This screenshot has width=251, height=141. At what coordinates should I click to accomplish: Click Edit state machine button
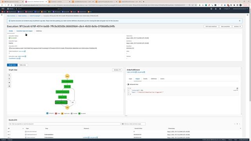coord(211,27)
